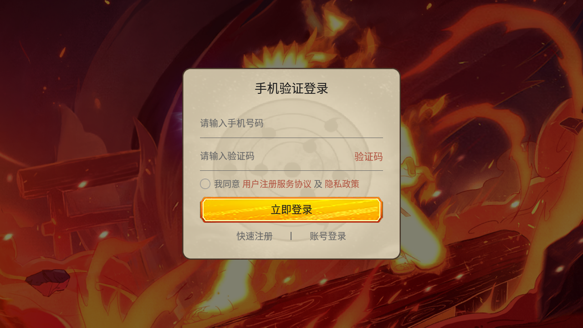Switch to 账号登录 account login
Image resolution: width=583 pixels, height=328 pixels.
click(328, 236)
